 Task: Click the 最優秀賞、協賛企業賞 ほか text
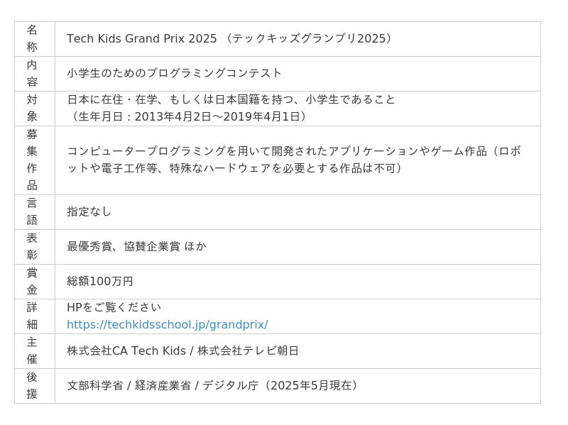tap(137, 246)
